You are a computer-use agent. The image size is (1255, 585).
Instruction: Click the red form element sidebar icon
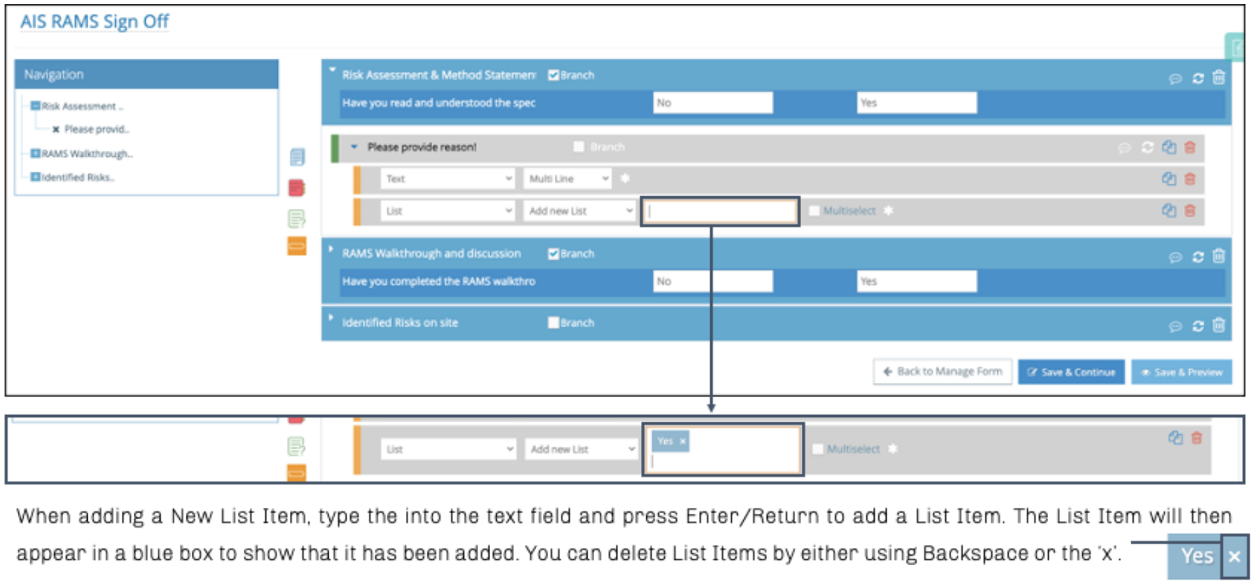click(296, 188)
